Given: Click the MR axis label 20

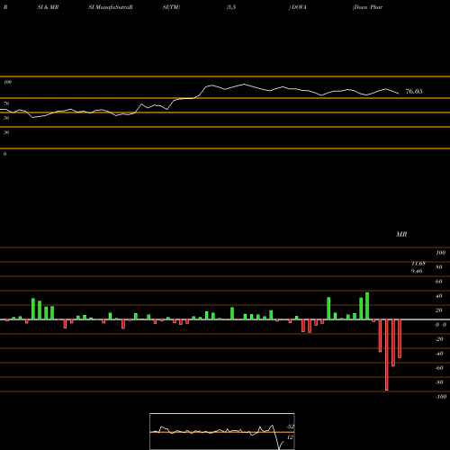Looking at the screenshot, I should [439, 310].
